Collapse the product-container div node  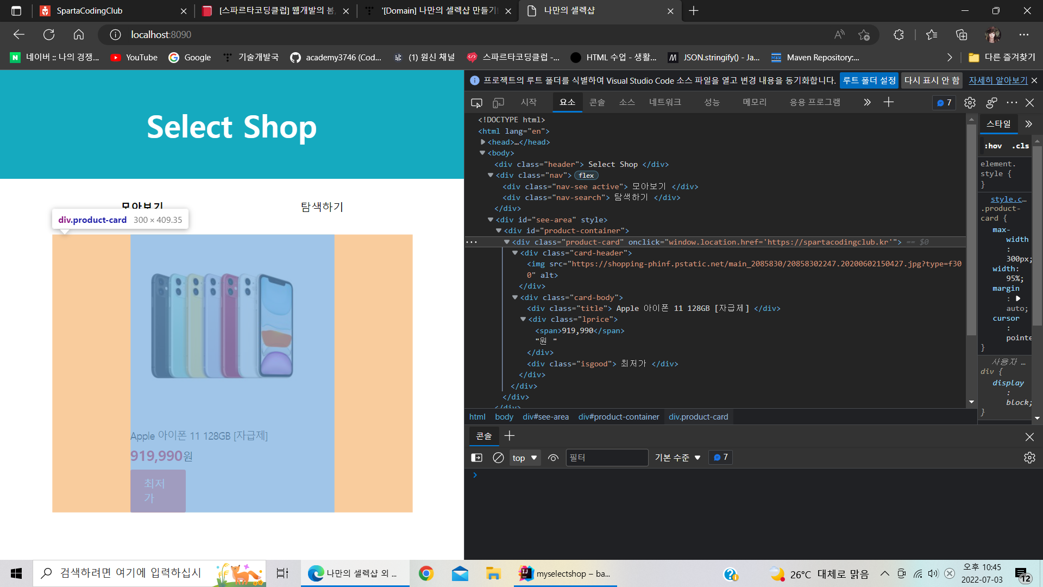[x=498, y=230]
